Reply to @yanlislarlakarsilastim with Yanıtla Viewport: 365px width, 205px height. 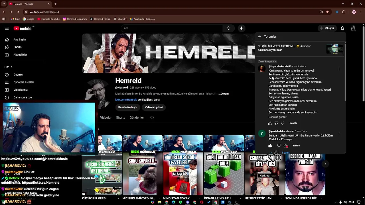point(296,145)
